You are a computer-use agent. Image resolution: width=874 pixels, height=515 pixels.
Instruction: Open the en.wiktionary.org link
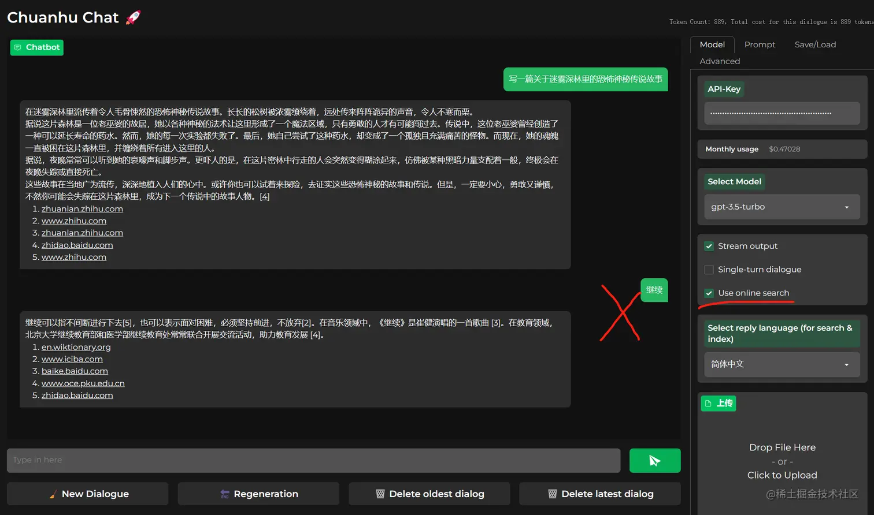(x=76, y=347)
